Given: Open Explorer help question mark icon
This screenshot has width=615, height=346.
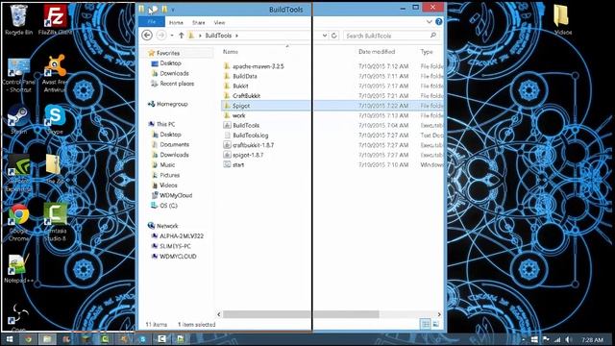Looking at the screenshot, I should [x=439, y=22].
